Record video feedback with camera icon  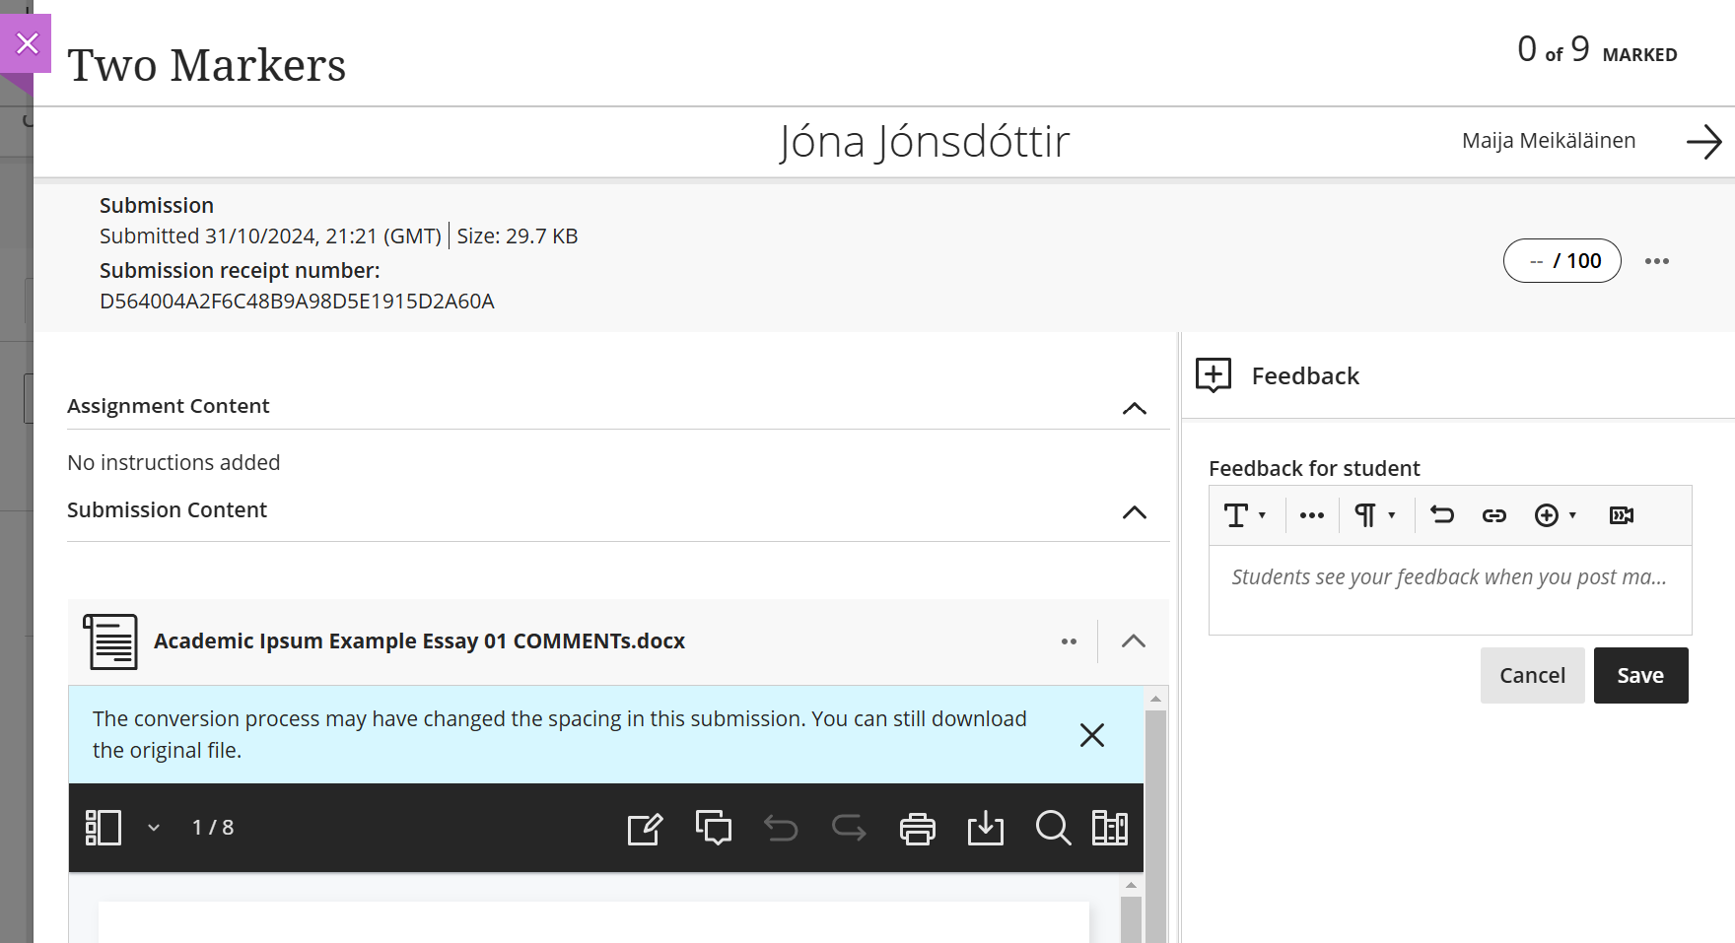pyautogui.click(x=1621, y=515)
